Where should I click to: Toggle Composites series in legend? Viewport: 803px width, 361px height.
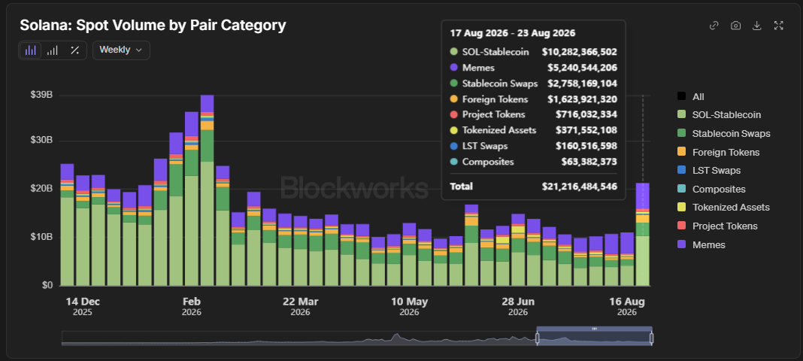pyautogui.click(x=711, y=189)
